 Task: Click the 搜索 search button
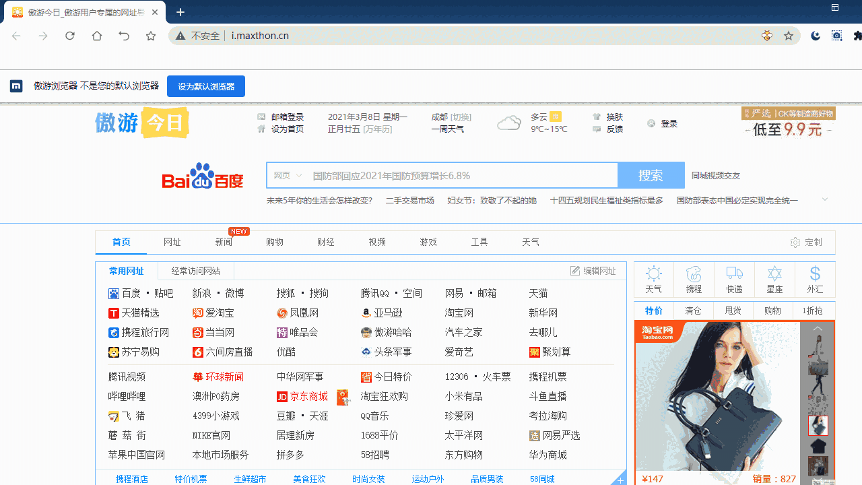tap(650, 175)
